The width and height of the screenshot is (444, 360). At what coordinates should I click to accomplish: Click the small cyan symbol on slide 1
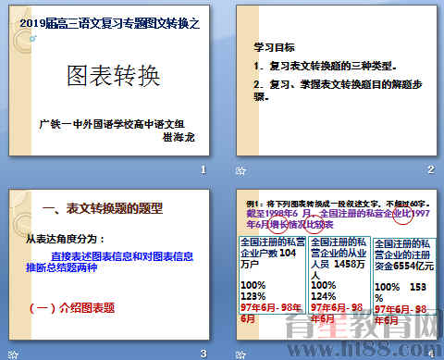tap(33, 38)
